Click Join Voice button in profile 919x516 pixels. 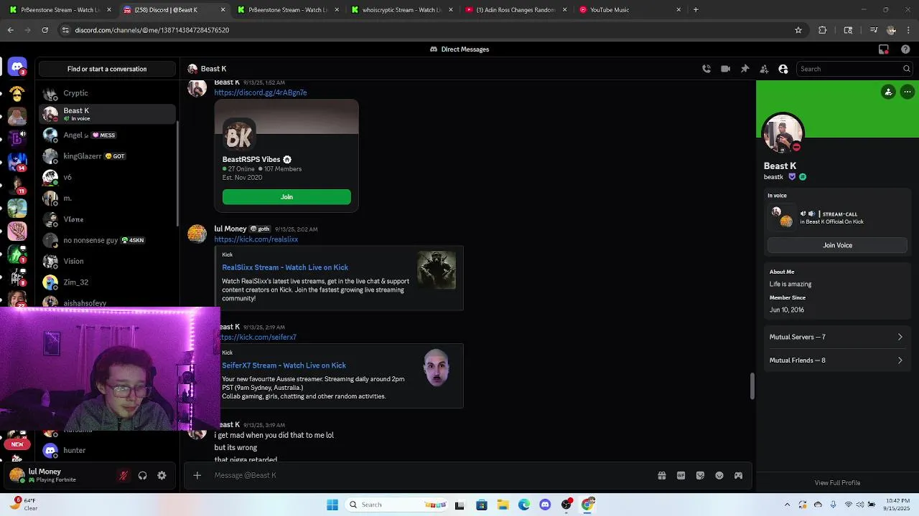click(x=837, y=245)
